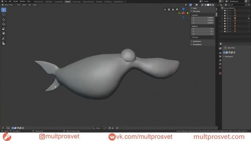The image size is (251, 141).
Task: Switch to the Scripting workspace tab
Action: coord(99,2)
